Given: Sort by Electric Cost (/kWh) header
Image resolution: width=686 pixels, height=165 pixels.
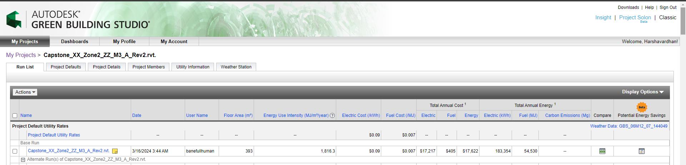Looking at the screenshot, I should pyautogui.click(x=361, y=115).
